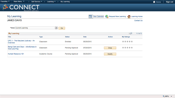Modify the Human Resource 101 request

tap(110, 54)
